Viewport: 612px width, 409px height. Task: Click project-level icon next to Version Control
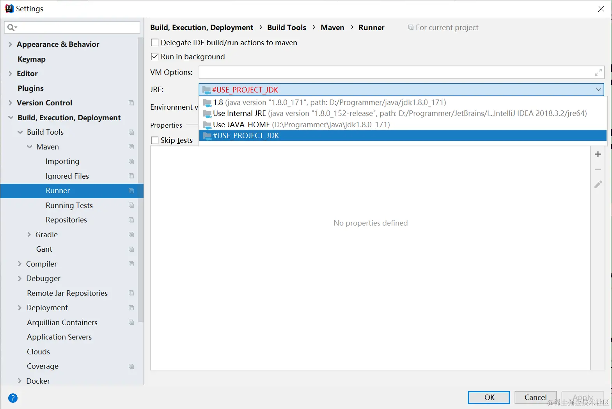coord(131,103)
